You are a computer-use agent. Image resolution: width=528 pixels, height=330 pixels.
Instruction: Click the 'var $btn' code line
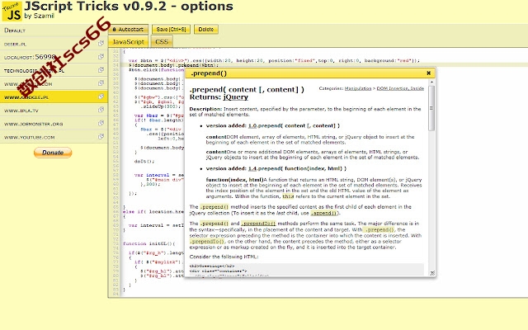[274, 60]
